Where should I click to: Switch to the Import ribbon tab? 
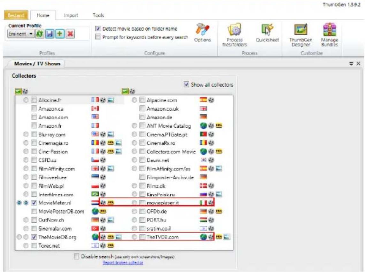tap(71, 15)
